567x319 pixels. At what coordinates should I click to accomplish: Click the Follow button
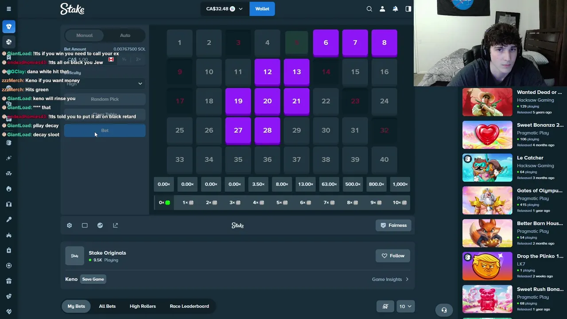pos(393,256)
